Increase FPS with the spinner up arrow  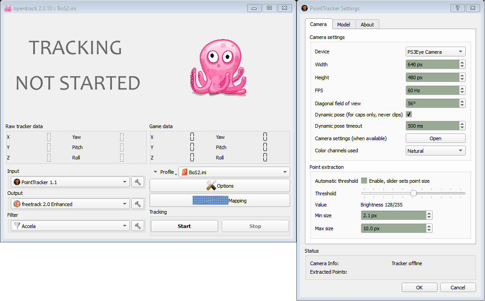[x=462, y=88]
